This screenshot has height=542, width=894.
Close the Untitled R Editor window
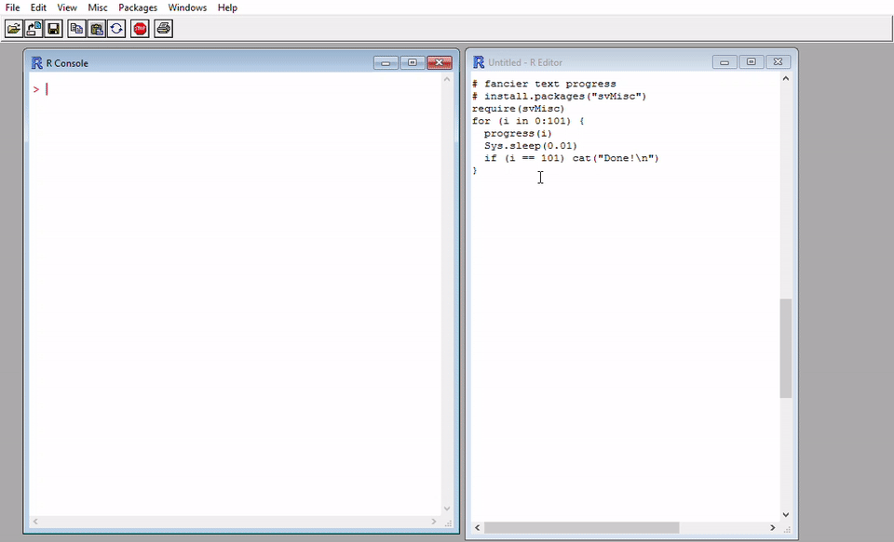pyautogui.click(x=779, y=62)
